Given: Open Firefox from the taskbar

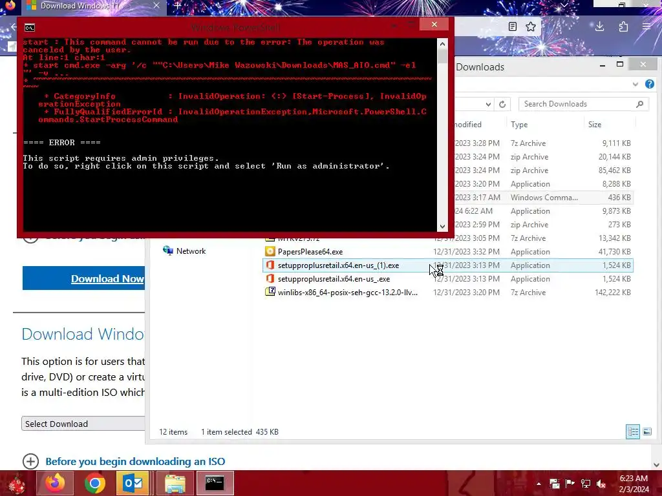Looking at the screenshot, I should pos(55,483).
